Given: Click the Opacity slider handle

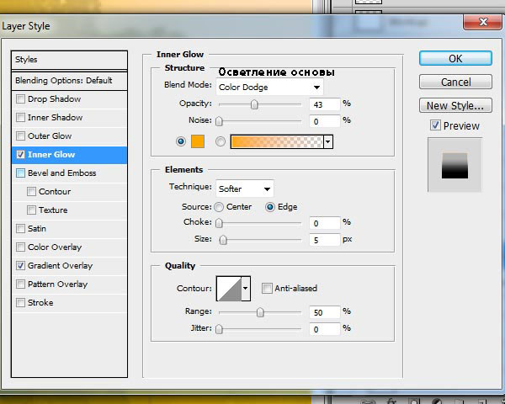Looking at the screenshot, I should tap(254, 104).
